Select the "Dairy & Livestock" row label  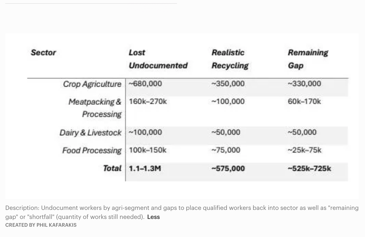(x=90, y=133)
